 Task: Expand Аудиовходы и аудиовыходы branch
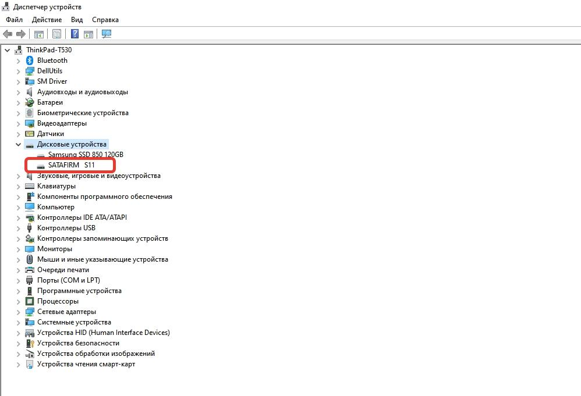tap(18, 92)
